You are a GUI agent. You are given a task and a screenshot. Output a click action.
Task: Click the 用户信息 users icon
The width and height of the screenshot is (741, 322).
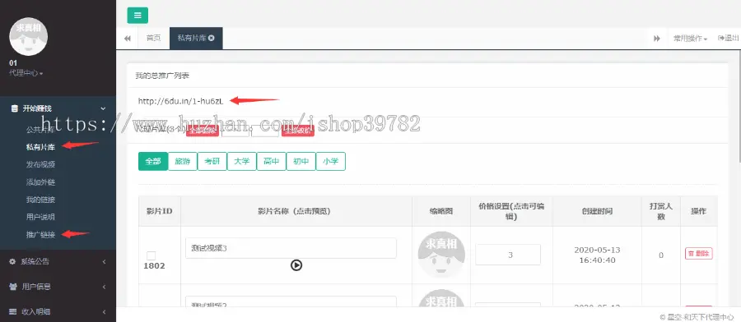pos(13,287)
